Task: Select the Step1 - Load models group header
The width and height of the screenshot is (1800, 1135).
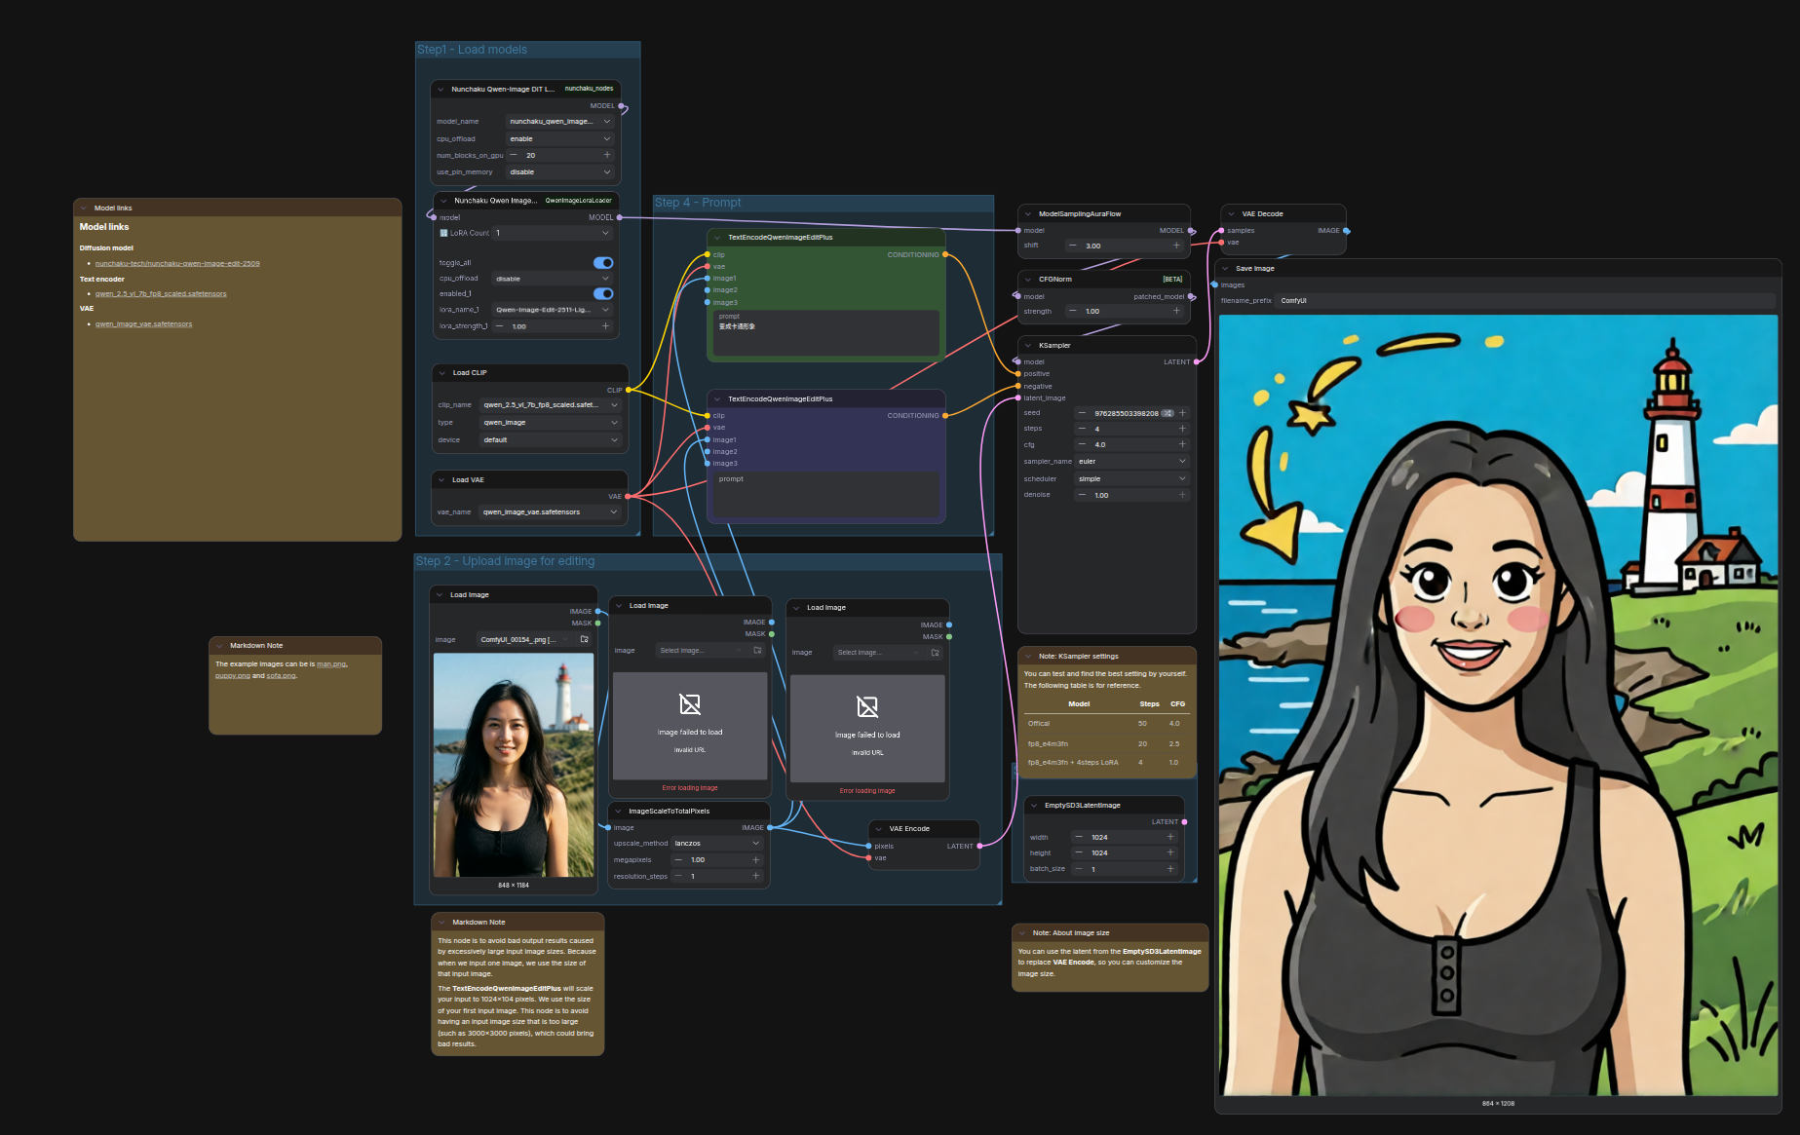Action: click(472, 50)
